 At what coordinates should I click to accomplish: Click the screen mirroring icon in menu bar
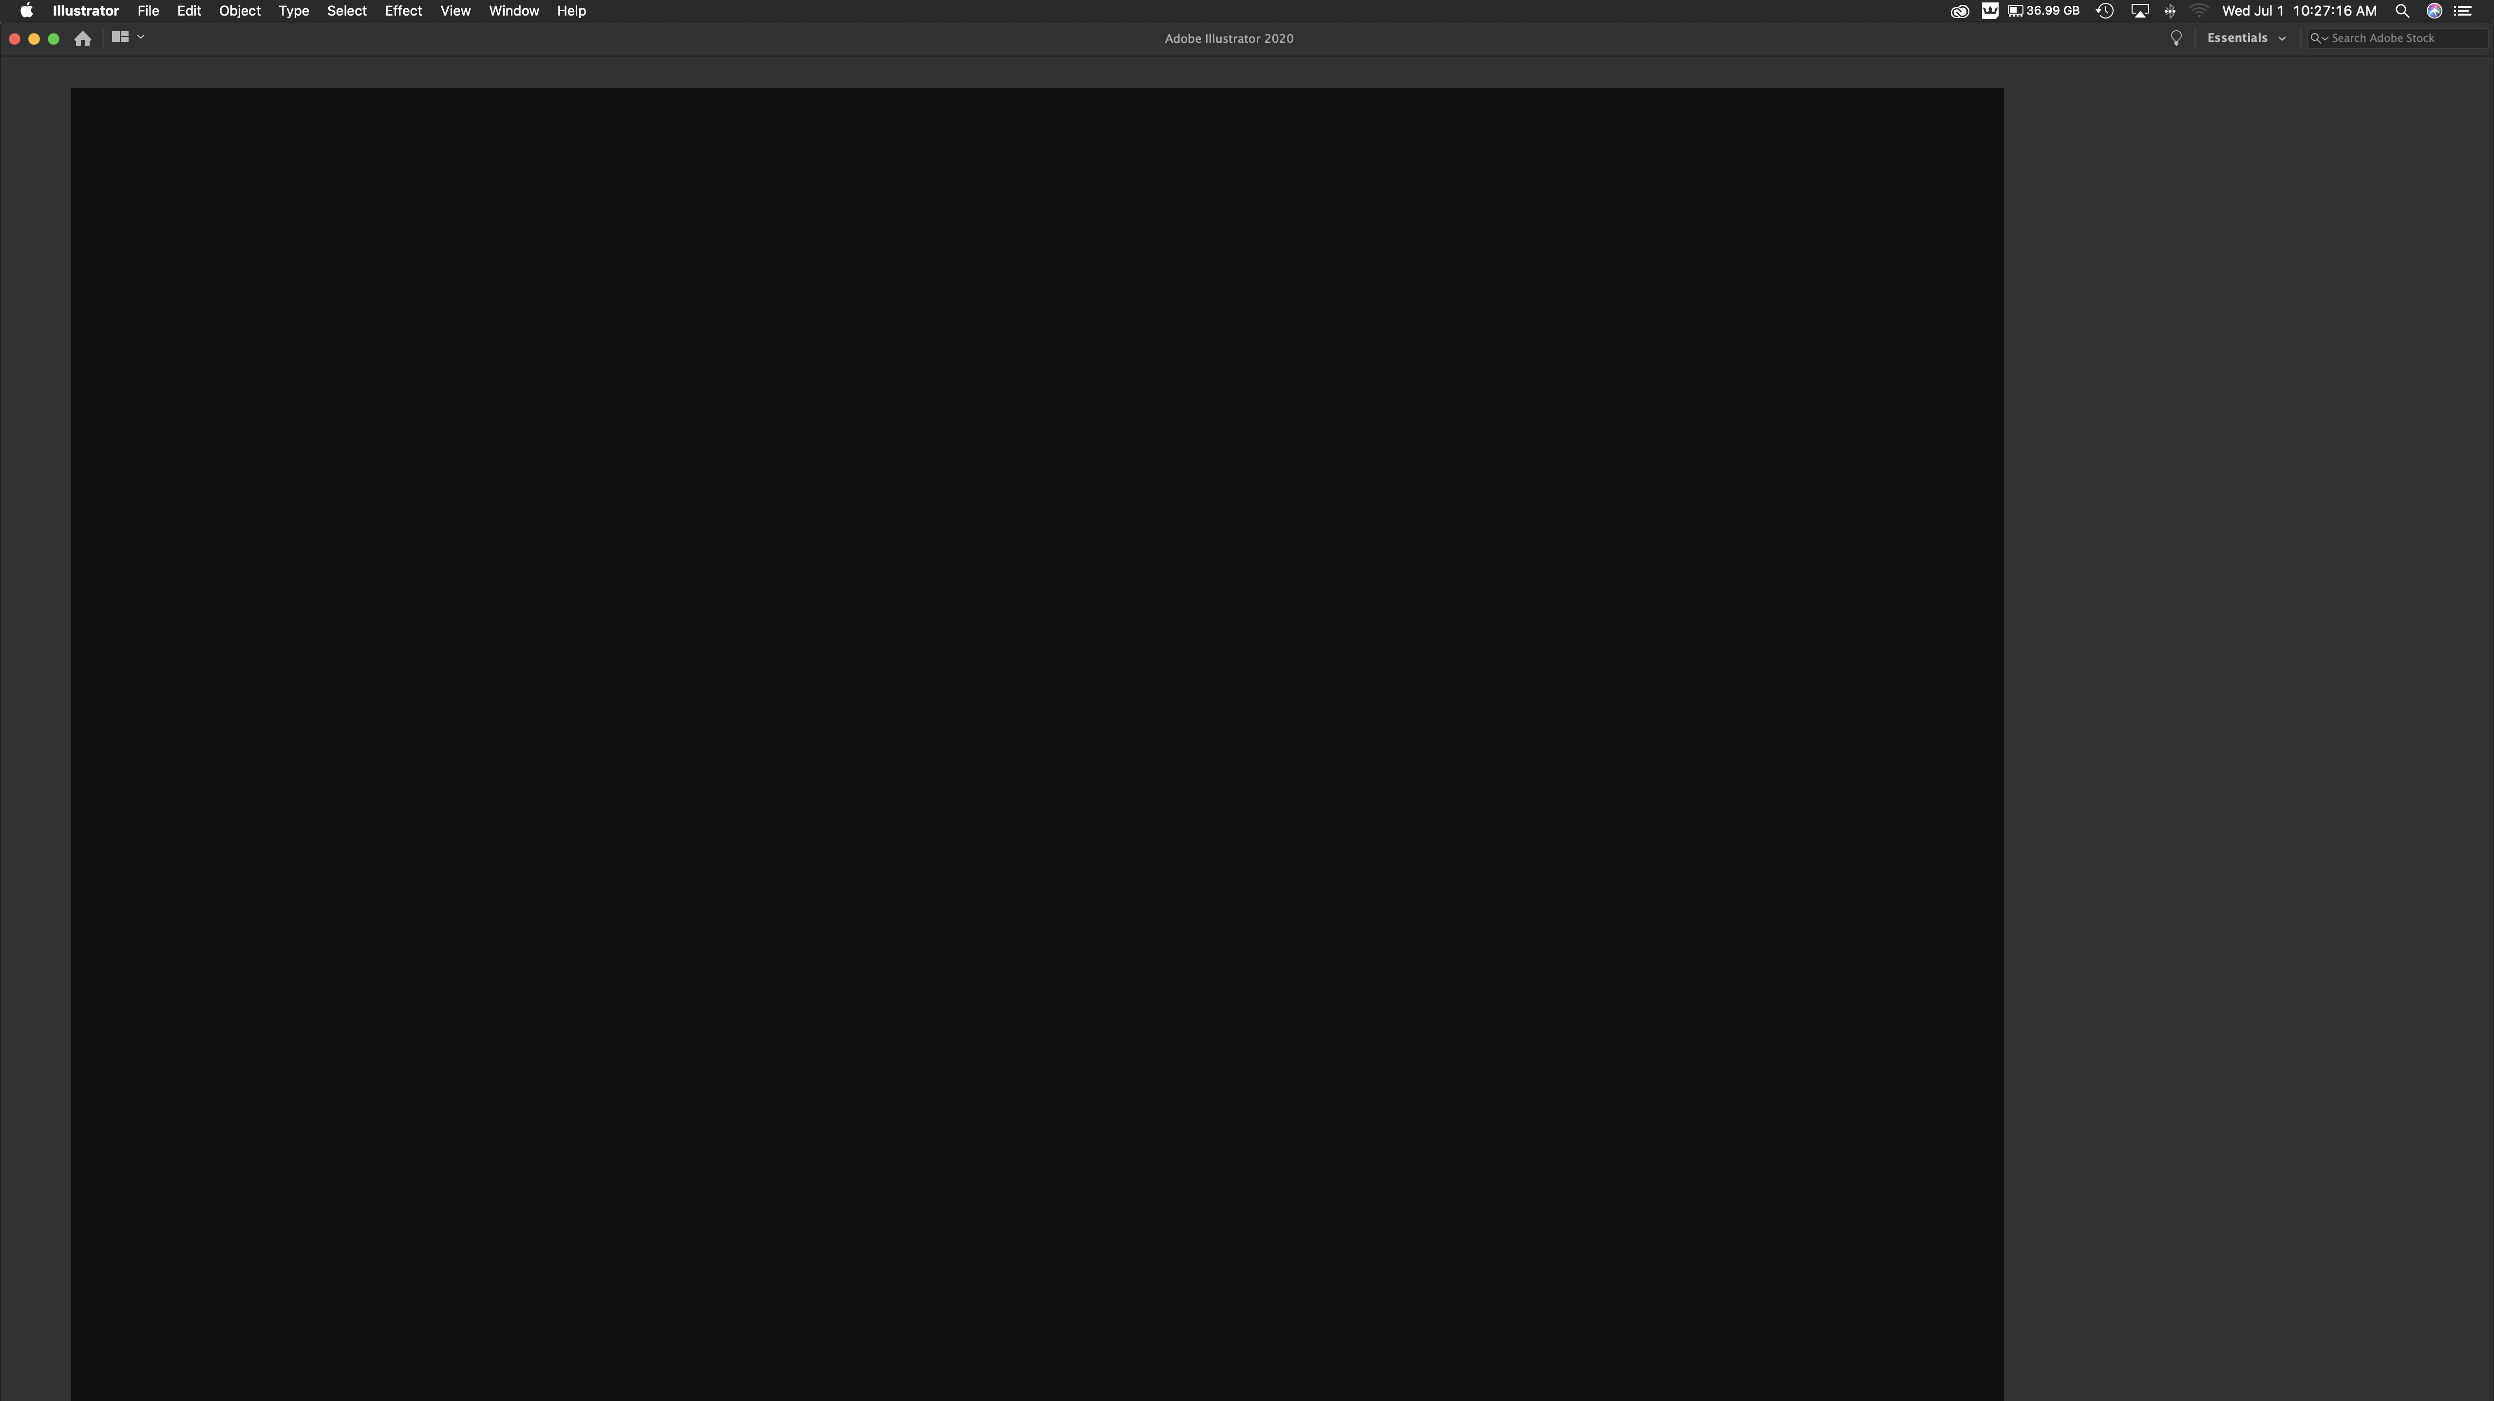(2139, 12)
